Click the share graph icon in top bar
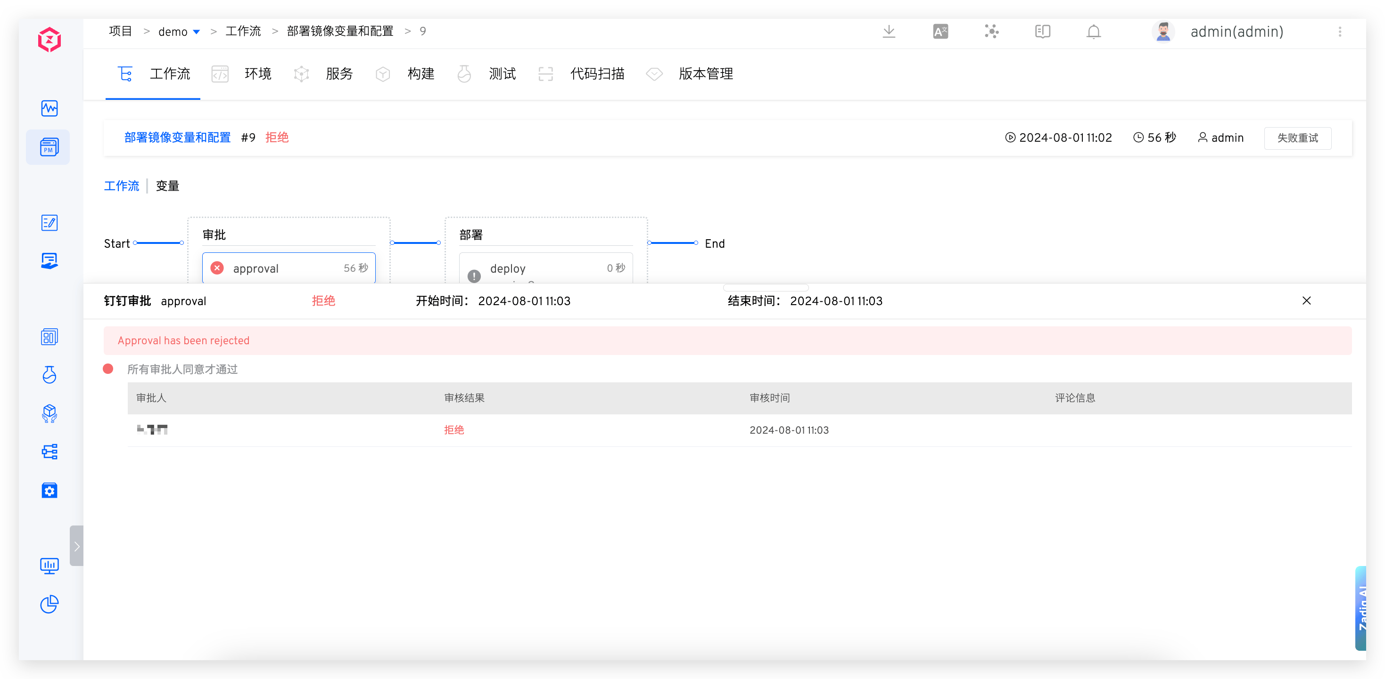The height and width of the screenshot is (679, 1385). pos(991,32)
